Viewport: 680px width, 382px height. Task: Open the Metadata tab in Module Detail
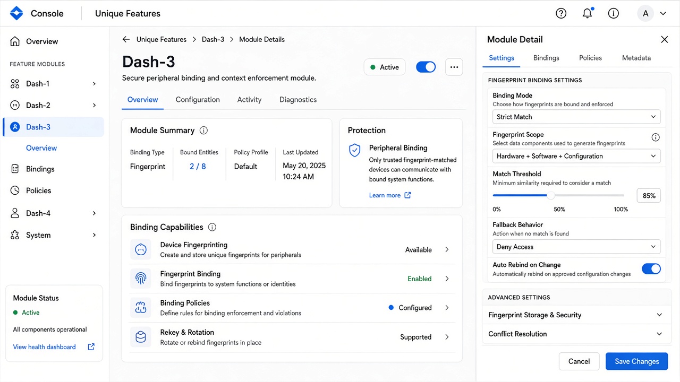636,58
